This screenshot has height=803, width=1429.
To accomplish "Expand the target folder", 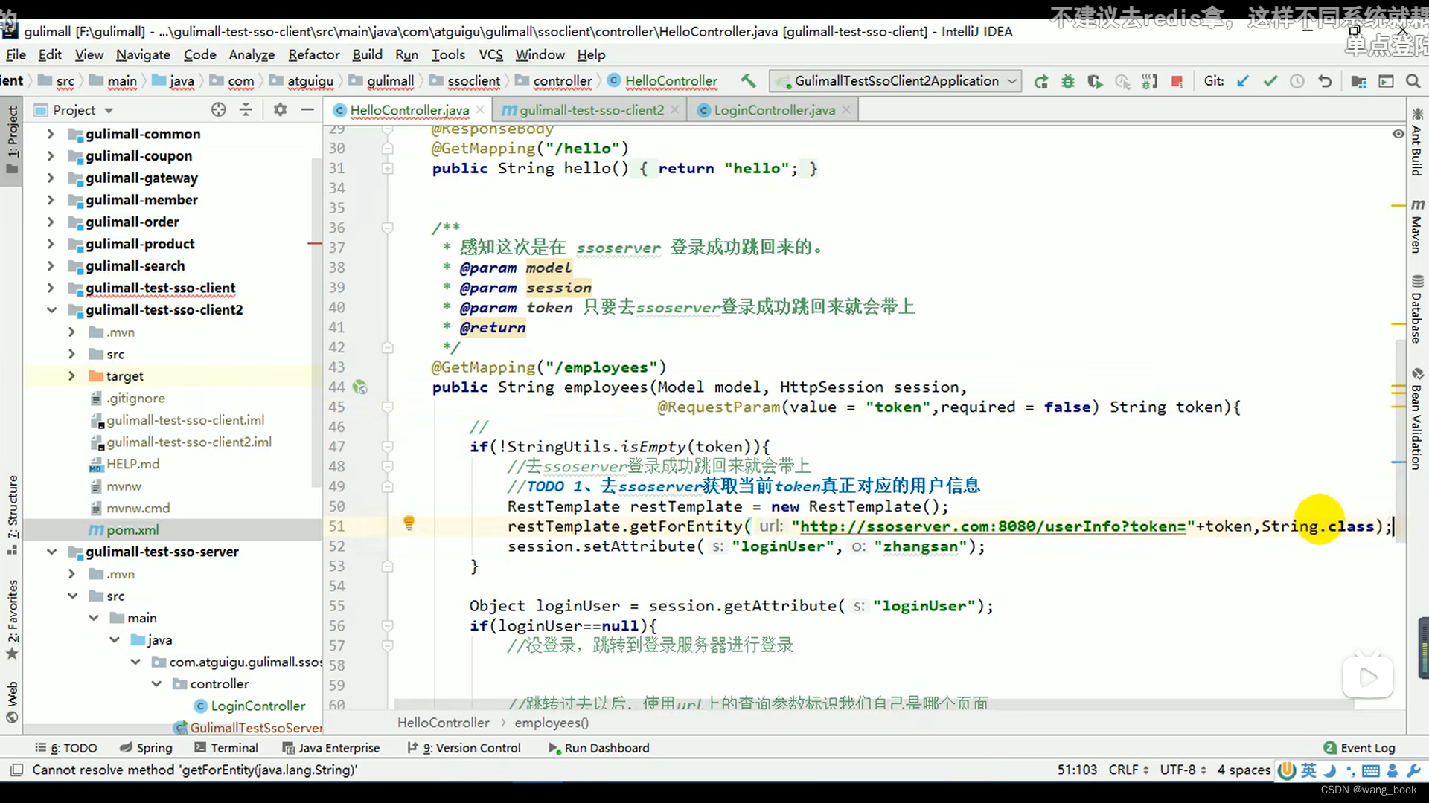I will [71, 376].
